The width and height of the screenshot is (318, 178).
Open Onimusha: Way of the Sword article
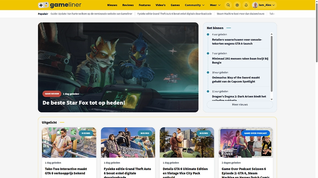[236, 79]
